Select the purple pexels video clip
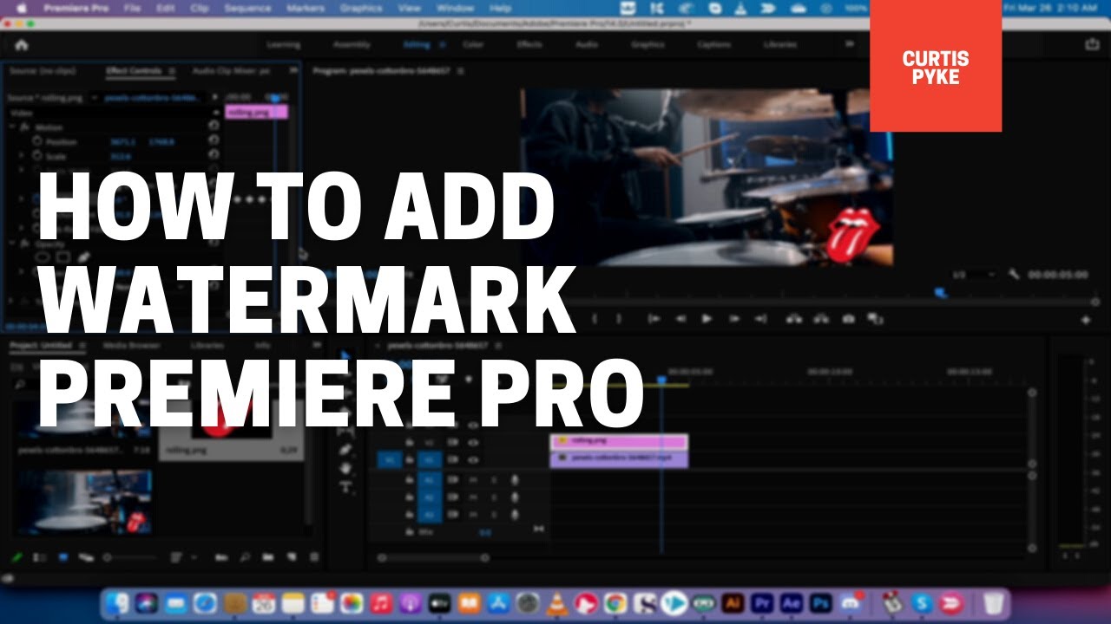This screenshot has height=624, width=1111. (x=618, y=459)
